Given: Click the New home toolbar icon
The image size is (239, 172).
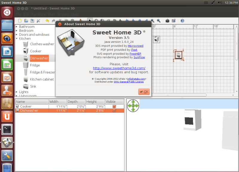Looking at the screenshot, I should pyautogui.click(x=20, y=21).
